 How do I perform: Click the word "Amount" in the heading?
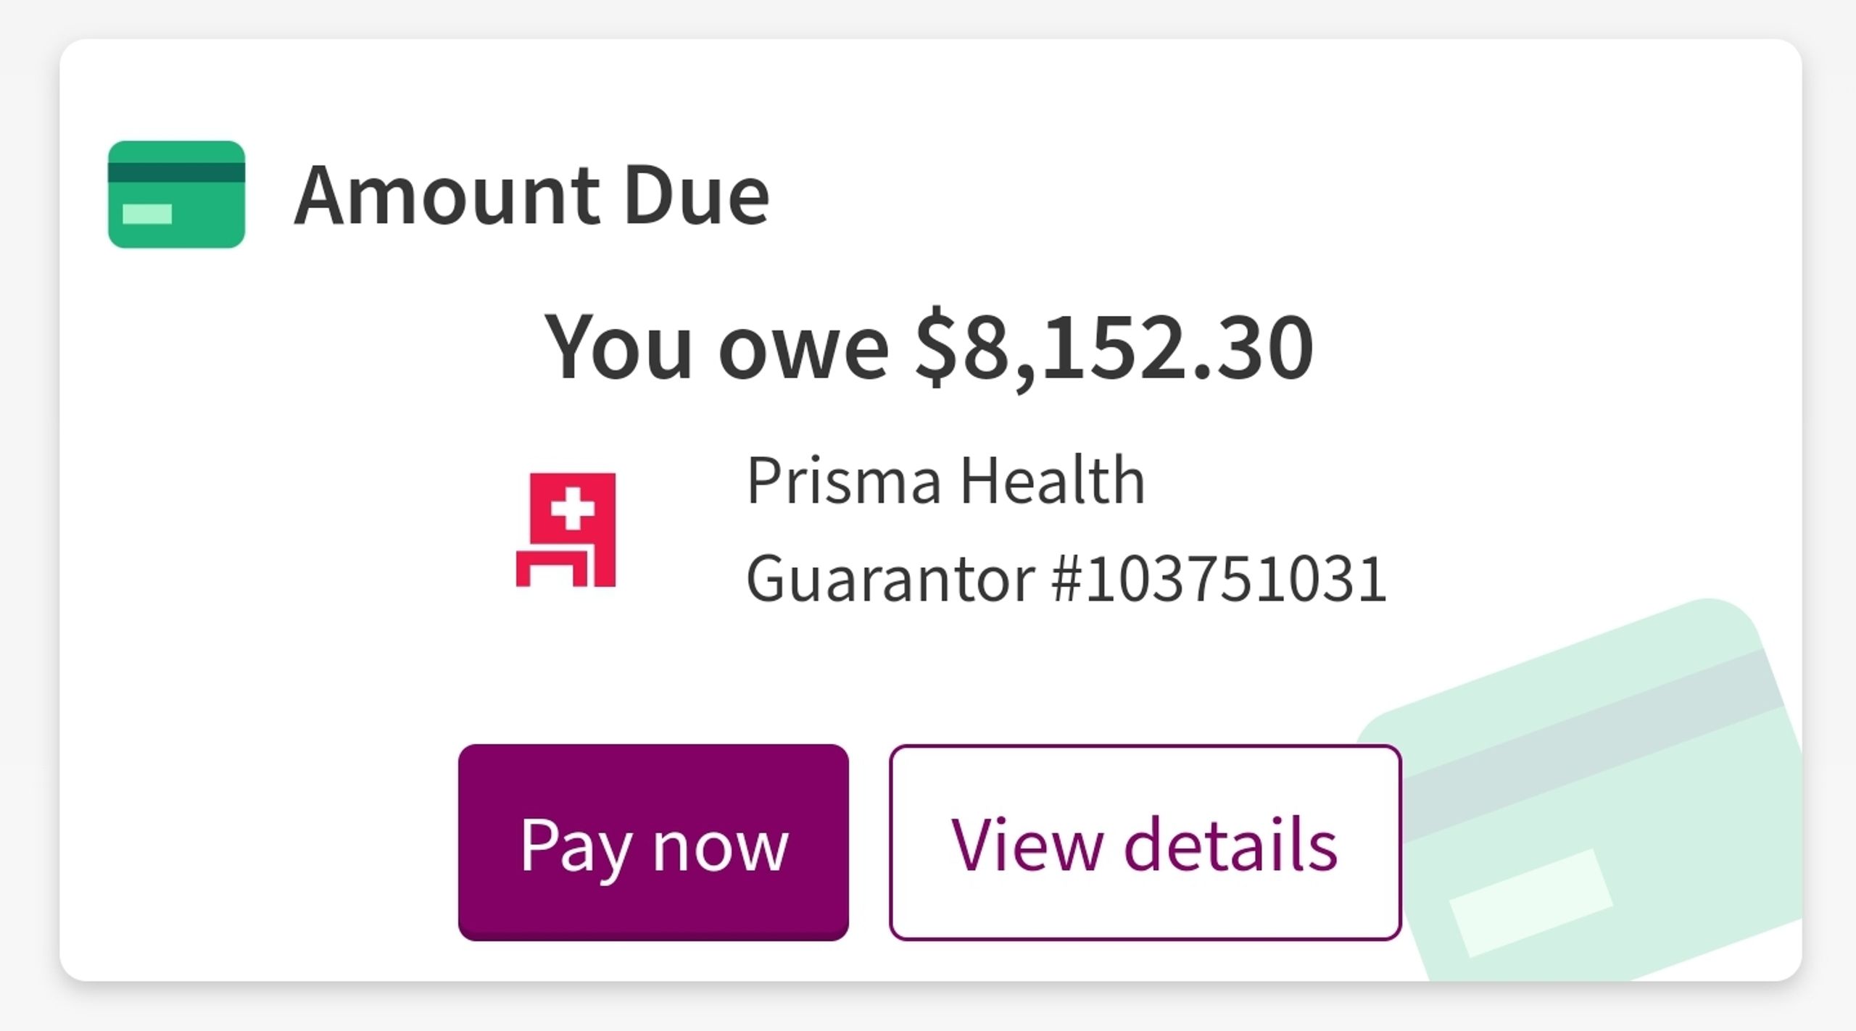tap(449, 196)
